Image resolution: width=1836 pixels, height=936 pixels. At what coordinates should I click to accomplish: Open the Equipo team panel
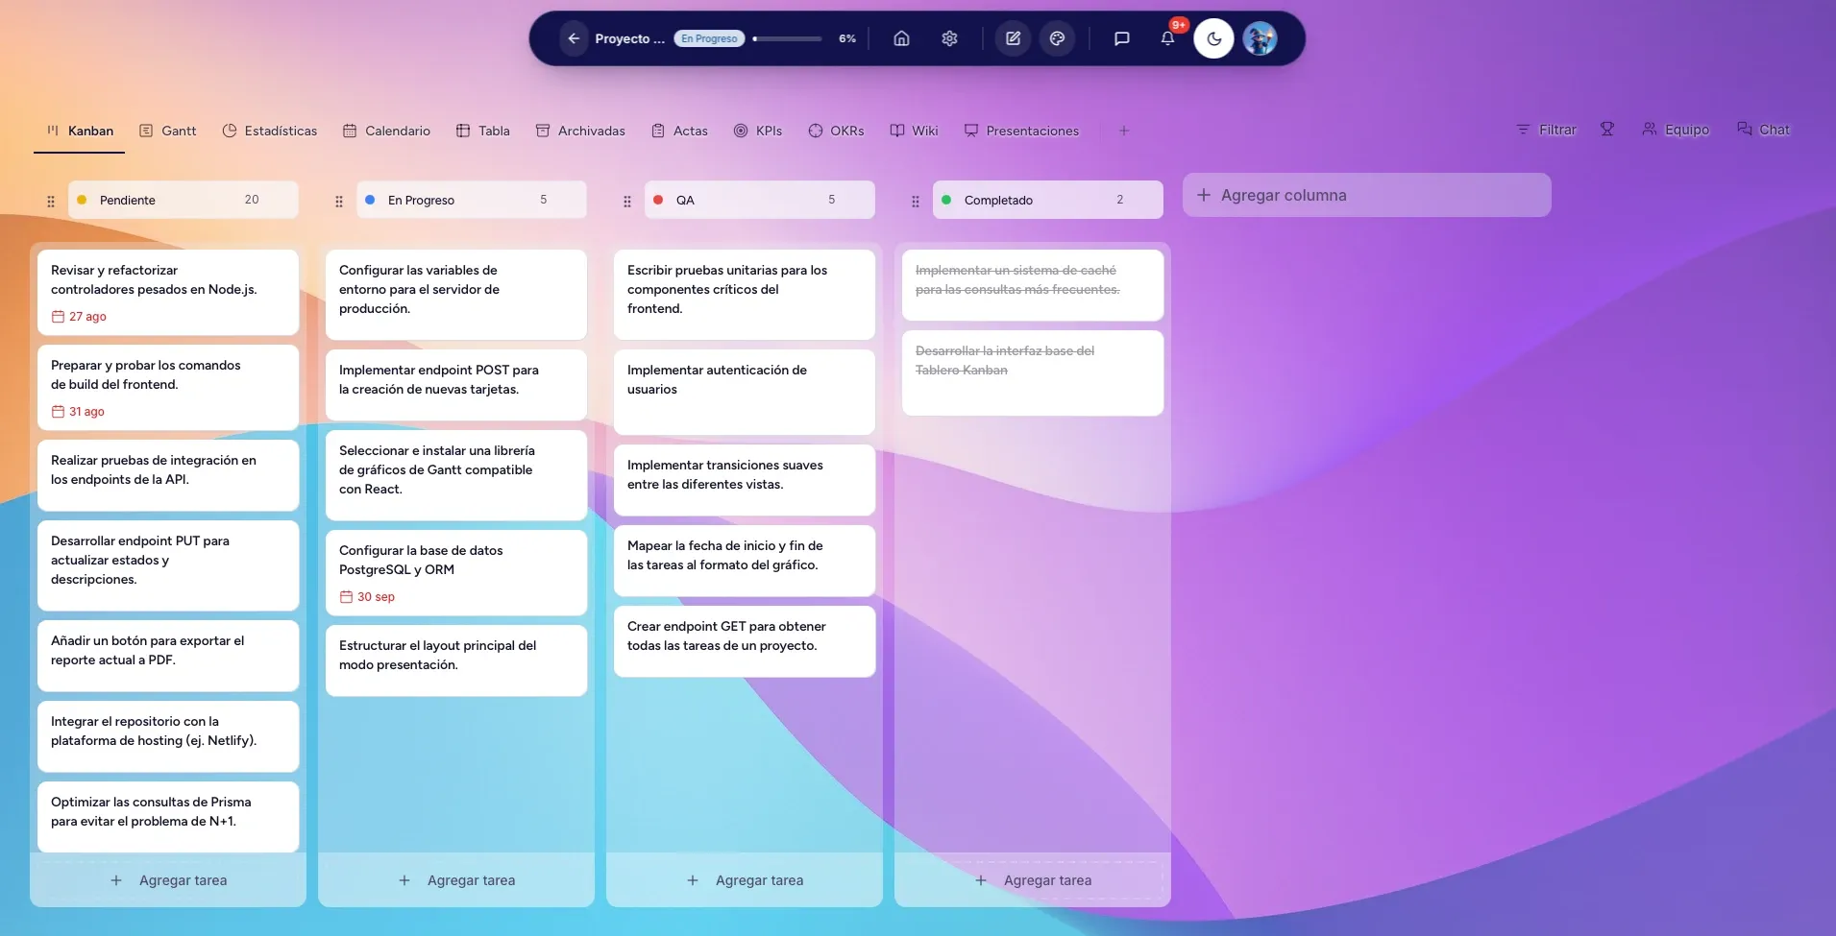1676,130
